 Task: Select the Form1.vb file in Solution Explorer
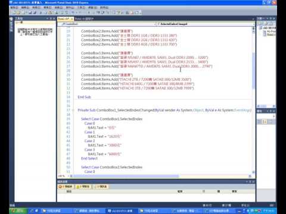(270, 34)
